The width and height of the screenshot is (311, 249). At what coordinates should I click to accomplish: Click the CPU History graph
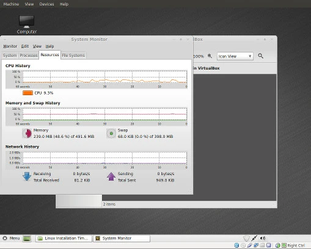click(x=97, y=79)
